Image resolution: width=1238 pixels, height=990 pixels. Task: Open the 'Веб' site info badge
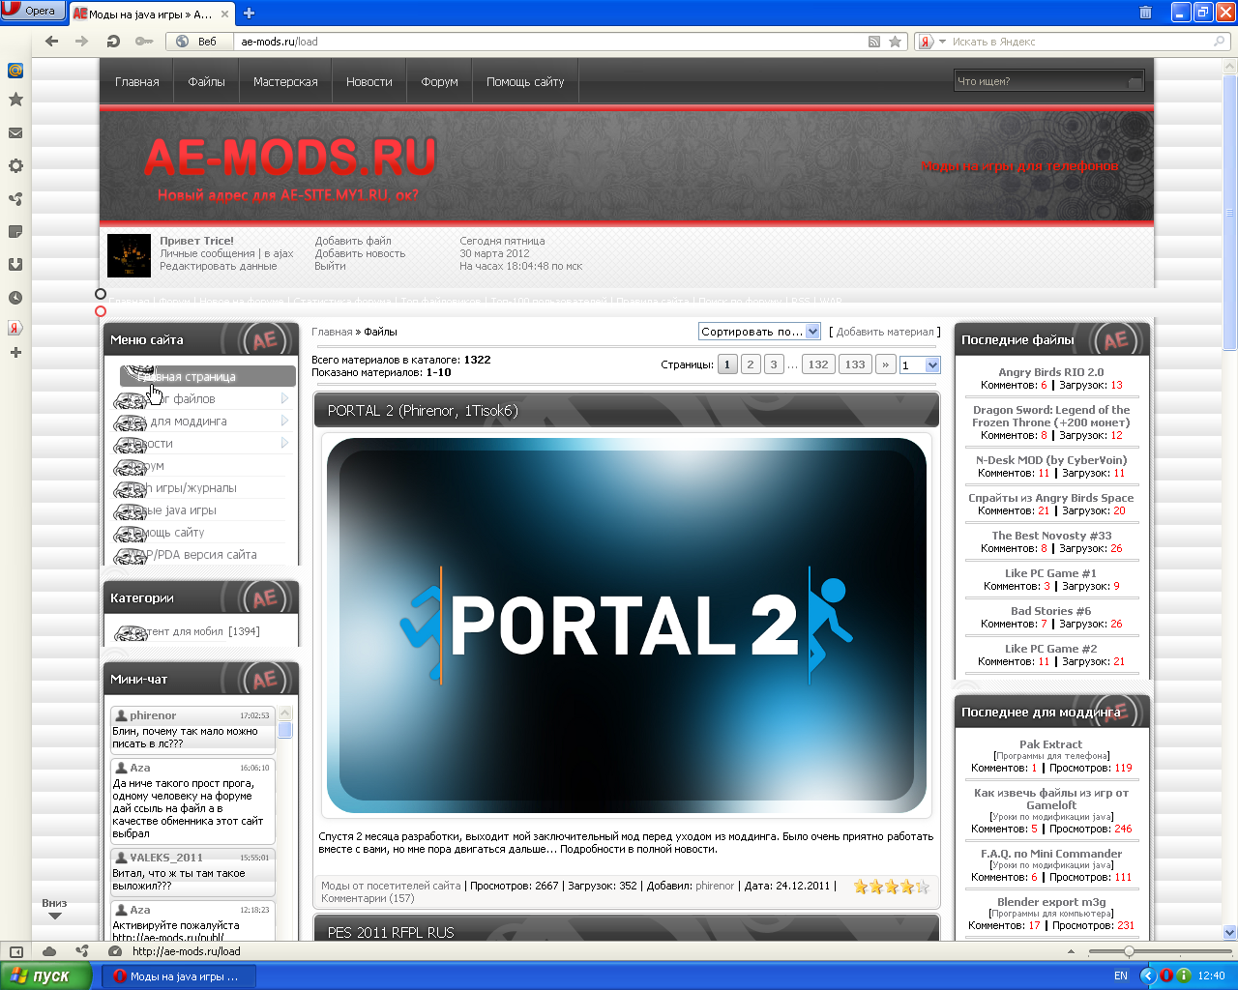tap(200, 42)
